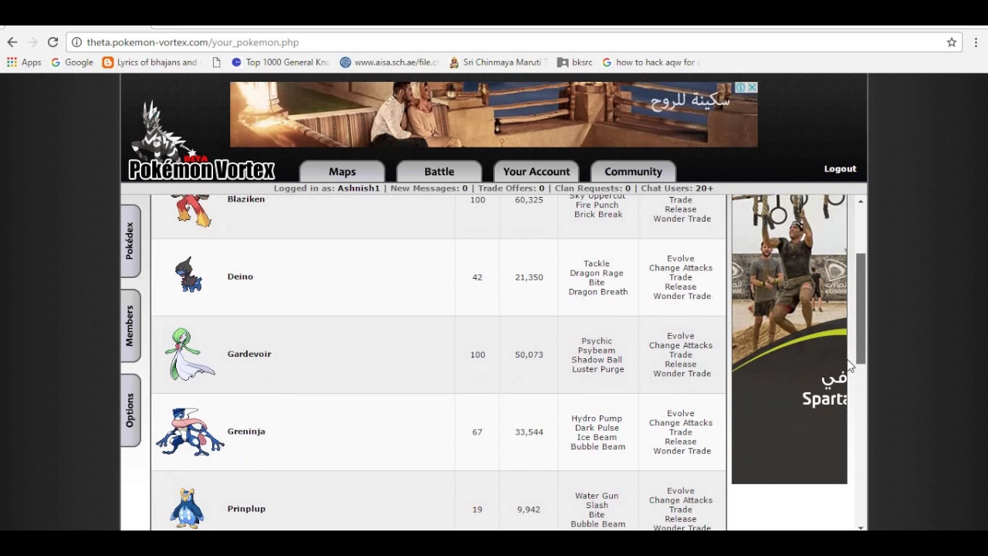Click Release for Blaziken

pos(681,209)
